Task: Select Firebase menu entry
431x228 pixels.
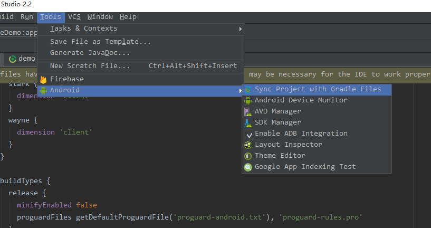Action: (x=140, y=79)
